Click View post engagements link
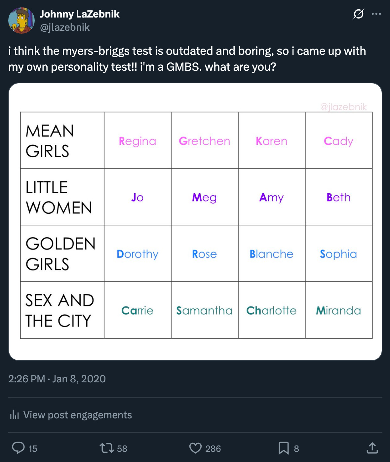390x462 pixels. (x=78, y=415)
